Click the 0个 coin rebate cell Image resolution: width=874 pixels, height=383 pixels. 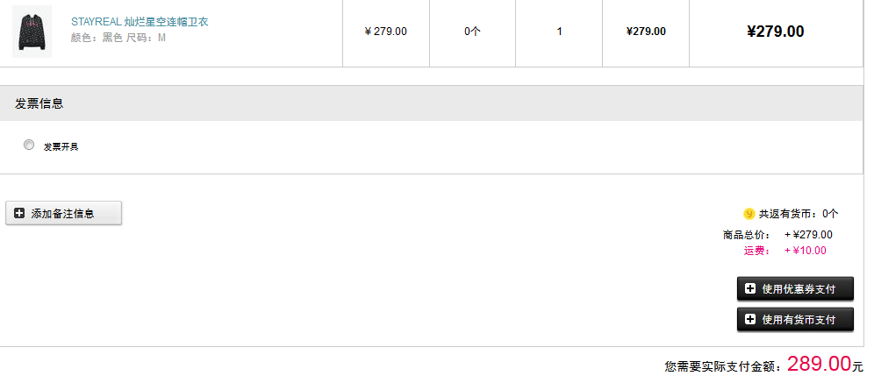(472, 32)
